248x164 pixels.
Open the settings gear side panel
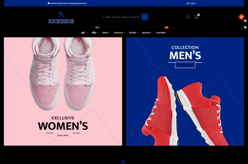coord(245,21)
